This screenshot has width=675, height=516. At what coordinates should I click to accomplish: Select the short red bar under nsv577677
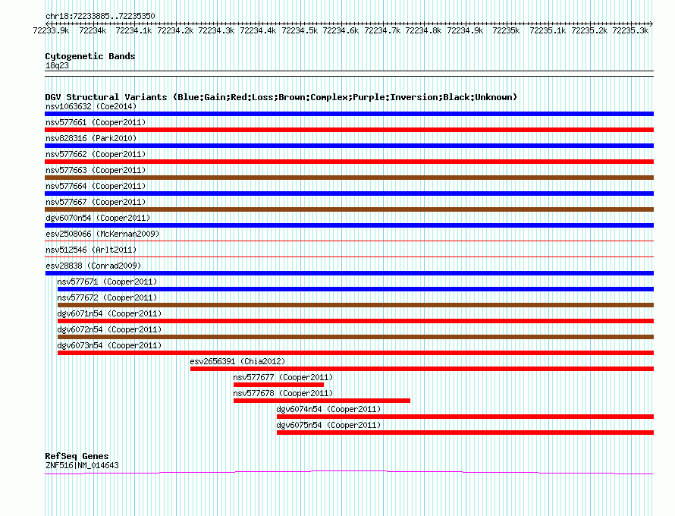tap(278, 385)
